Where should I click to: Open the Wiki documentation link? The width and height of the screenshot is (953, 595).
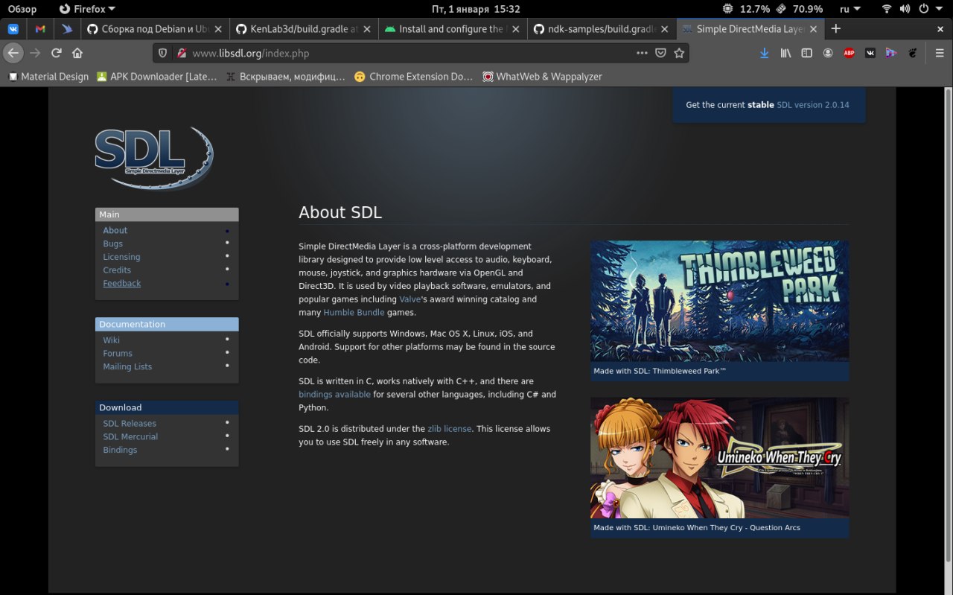point(111,340)
